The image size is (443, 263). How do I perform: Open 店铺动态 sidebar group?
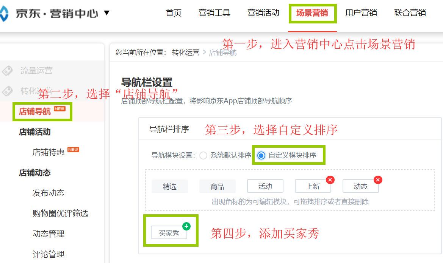pos(35,172)
